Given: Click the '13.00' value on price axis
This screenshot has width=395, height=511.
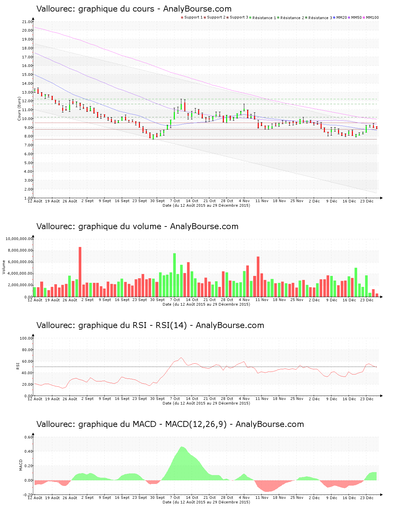Looking at the screenshot, I should pyautogui.click(x=27, y=92).
